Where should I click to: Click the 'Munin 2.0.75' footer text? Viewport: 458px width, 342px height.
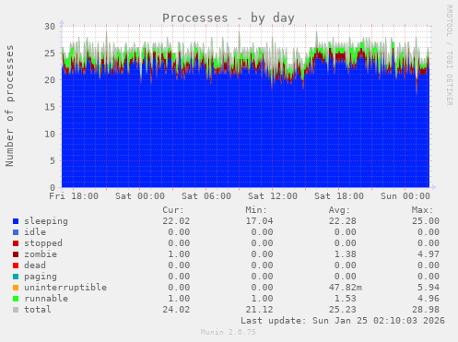(229, 332)
